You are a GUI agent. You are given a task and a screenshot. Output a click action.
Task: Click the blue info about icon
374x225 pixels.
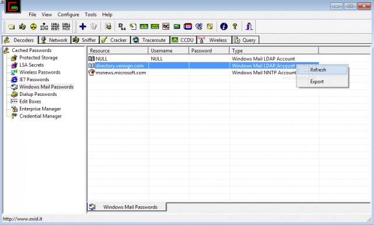click(x=223, y=26)
